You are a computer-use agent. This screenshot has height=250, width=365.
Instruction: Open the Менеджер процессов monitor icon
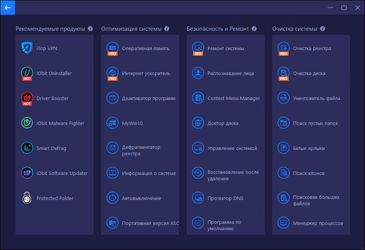click(x=283, y=223)
